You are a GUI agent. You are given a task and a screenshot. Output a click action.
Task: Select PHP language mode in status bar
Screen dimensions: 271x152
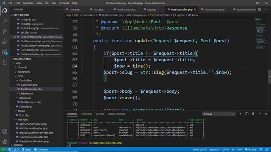(x=239, y=149)
